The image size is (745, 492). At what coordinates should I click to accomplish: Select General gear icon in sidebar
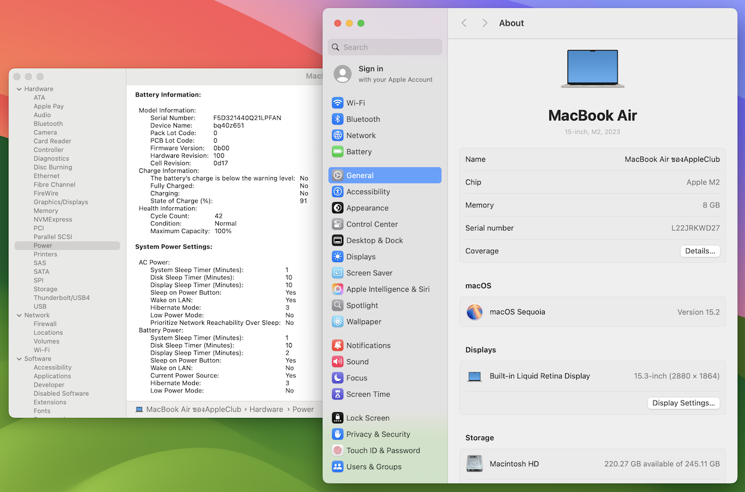(338, 175)
